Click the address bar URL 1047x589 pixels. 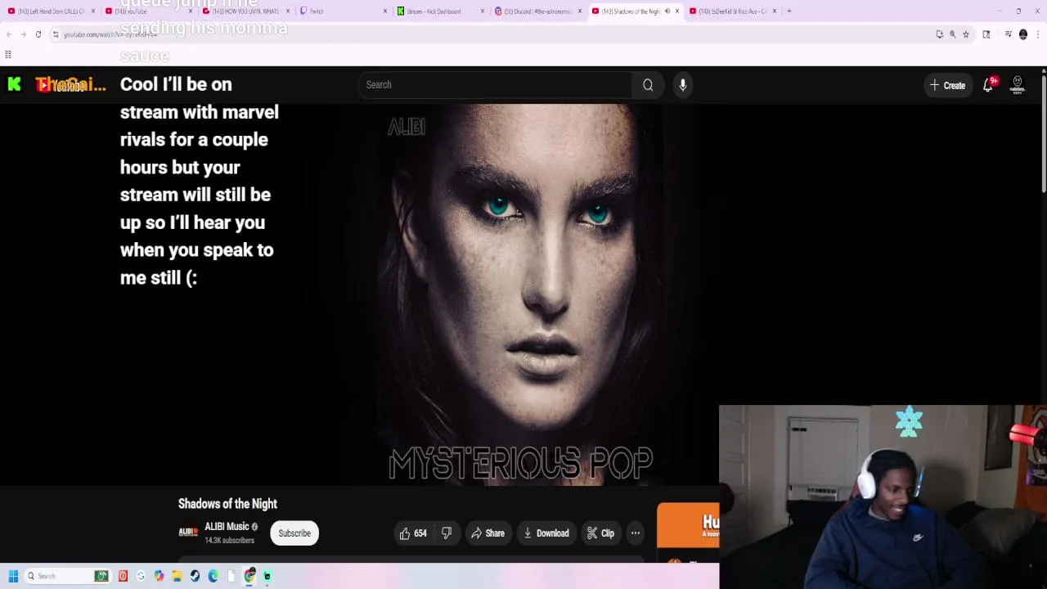coord(110,34)
